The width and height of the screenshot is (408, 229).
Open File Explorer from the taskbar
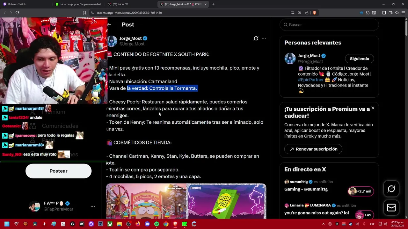119,224
